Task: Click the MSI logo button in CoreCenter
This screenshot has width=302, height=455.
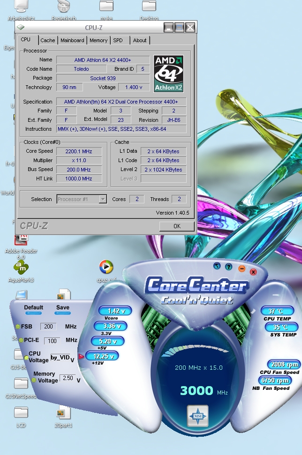Action: pyautogui.click(x=197, y=416)
